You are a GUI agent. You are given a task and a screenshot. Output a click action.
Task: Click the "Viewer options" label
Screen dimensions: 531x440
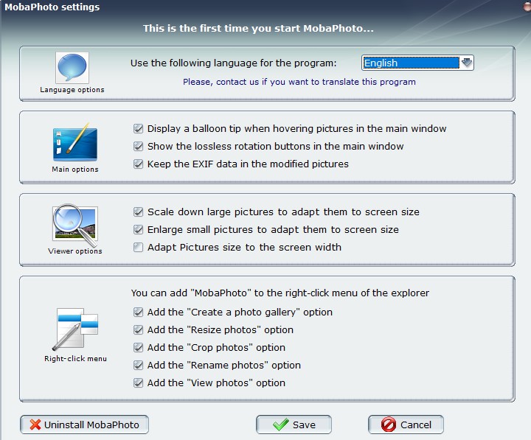point(75,251)
